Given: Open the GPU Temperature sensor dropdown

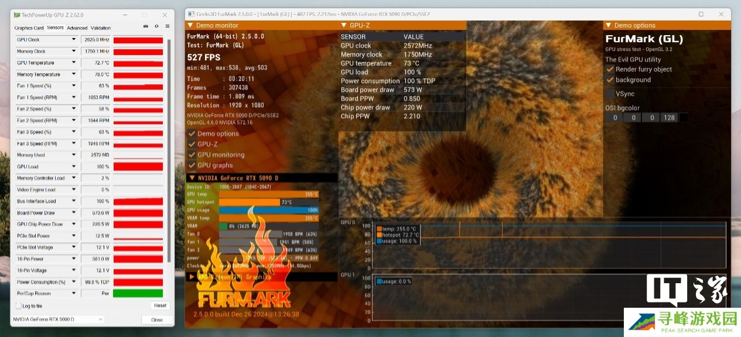Looking at the screenshot, I should click(x=74, y=63).
